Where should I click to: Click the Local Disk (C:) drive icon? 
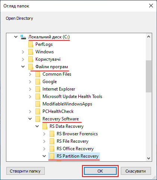pyautogui.click(x=23, y=37)
